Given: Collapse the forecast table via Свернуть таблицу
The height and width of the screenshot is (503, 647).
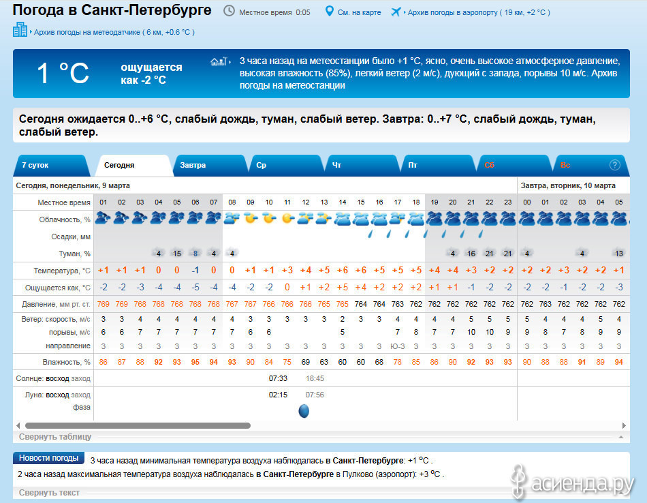Looking at the screenshot, I should pos(54,437).
